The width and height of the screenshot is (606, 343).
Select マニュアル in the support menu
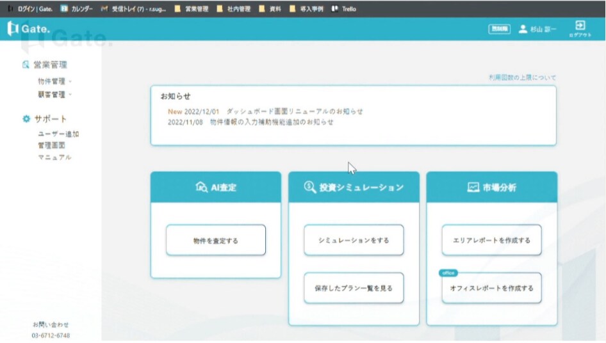click(54, 157)
